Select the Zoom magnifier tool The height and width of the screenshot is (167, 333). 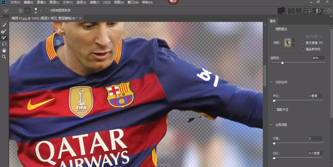tap(4, 57)
